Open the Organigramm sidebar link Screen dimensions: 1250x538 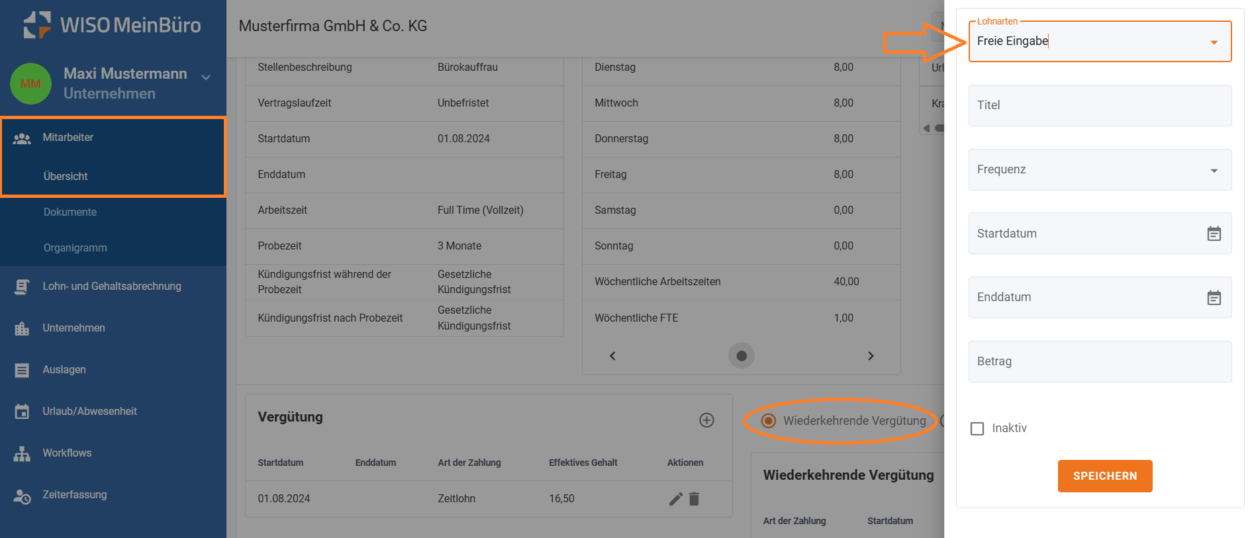point(75,247)
